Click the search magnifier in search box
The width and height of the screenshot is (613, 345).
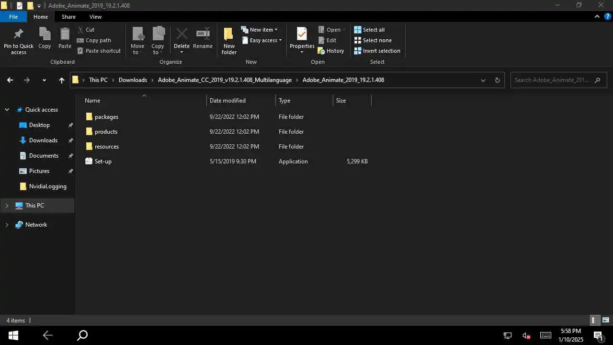pyautogui.click(x=597, y=80)
